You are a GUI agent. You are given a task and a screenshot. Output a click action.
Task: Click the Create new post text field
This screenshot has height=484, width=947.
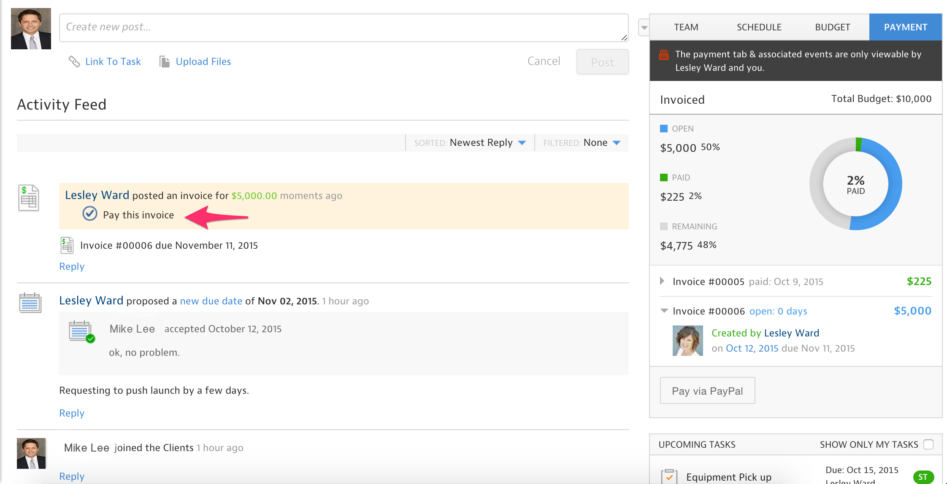click(x=344, y=27)
